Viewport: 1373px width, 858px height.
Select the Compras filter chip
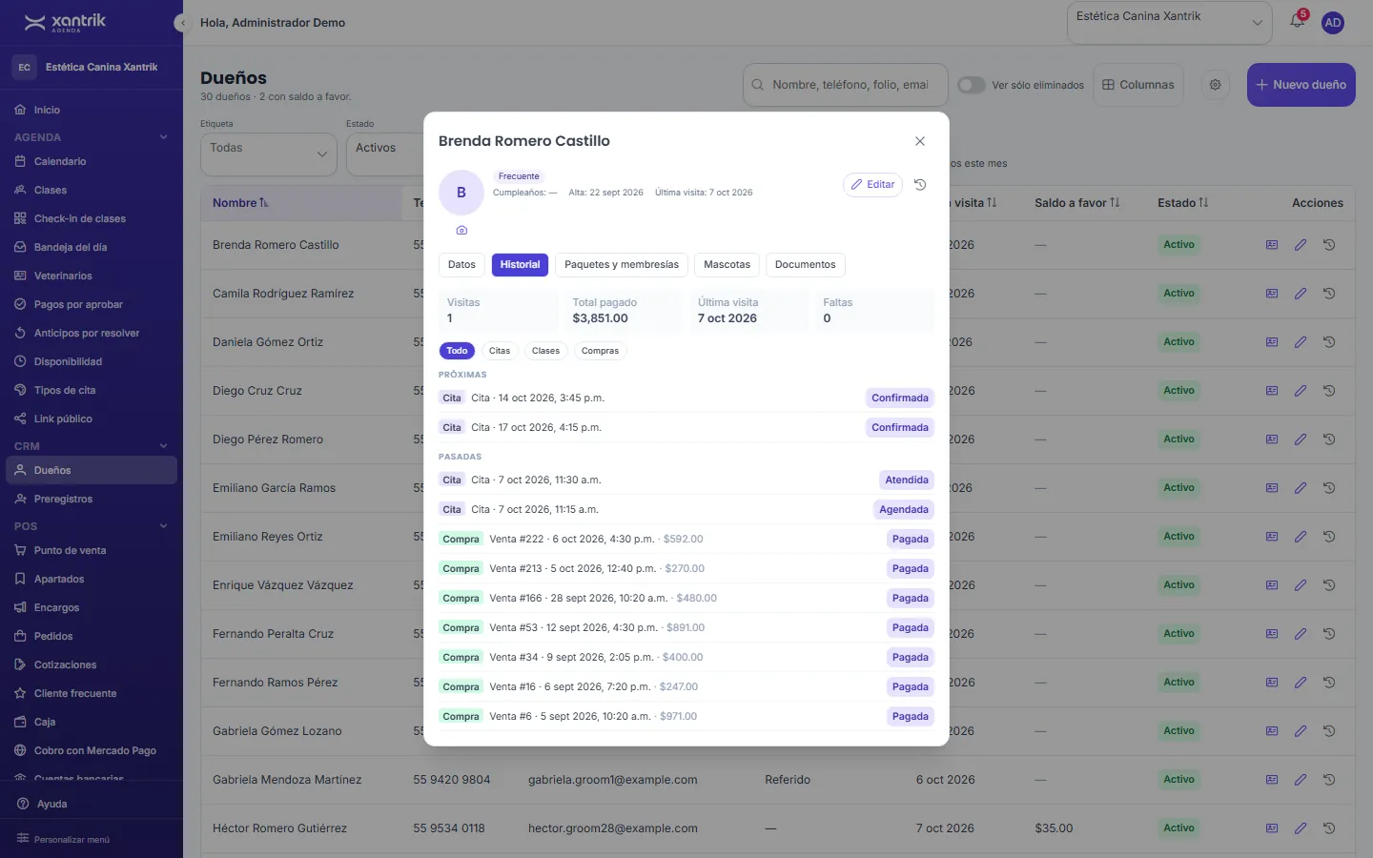(x=600, y=351)
